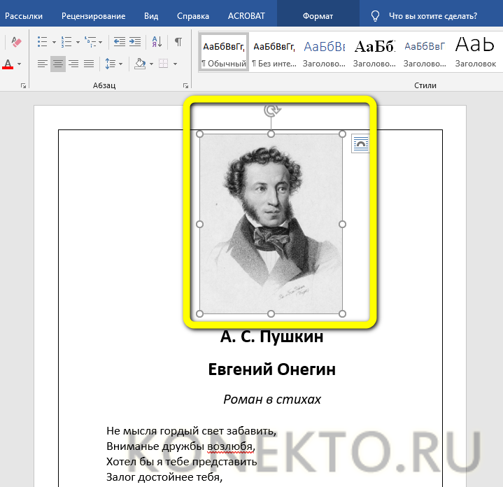503x487 pixels.
Task: Align the text right
Action: pos(73,64)
